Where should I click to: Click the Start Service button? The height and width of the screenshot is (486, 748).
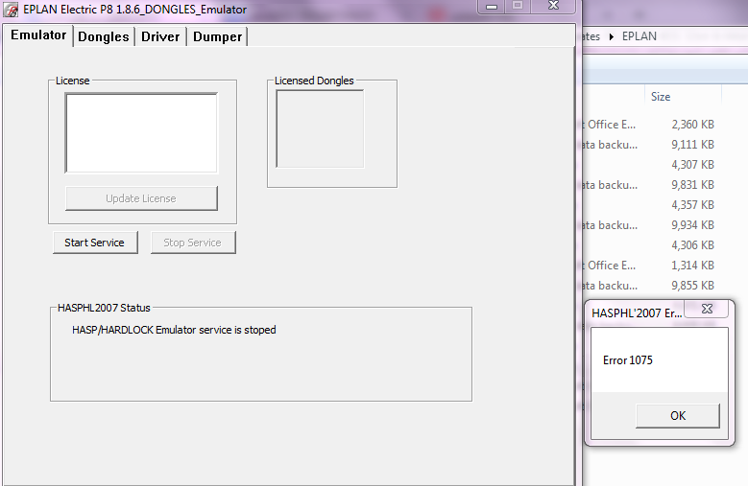click(95, 243)
